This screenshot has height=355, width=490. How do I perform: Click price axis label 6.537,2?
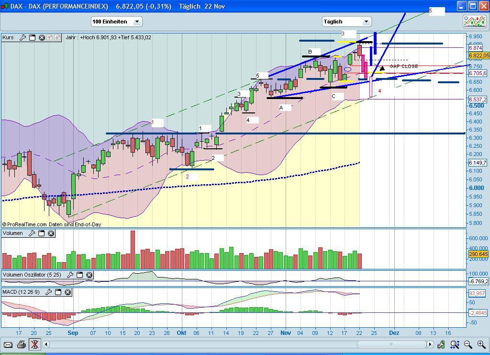click(478, 100)
